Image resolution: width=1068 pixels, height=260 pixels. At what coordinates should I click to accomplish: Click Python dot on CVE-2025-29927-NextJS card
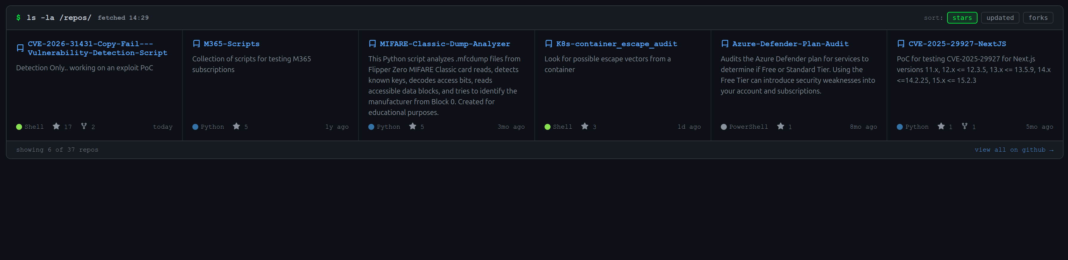click(x=900, y=127)
